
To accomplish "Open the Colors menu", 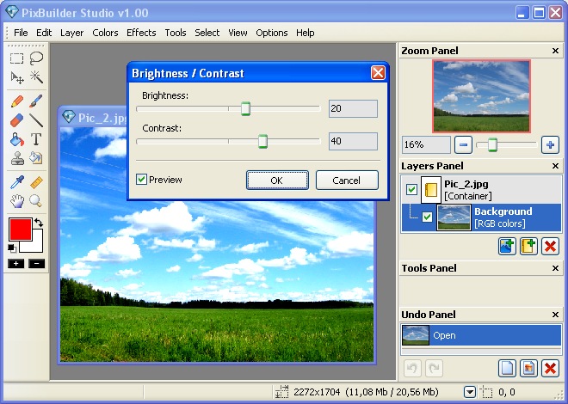I will coord(105,33).
